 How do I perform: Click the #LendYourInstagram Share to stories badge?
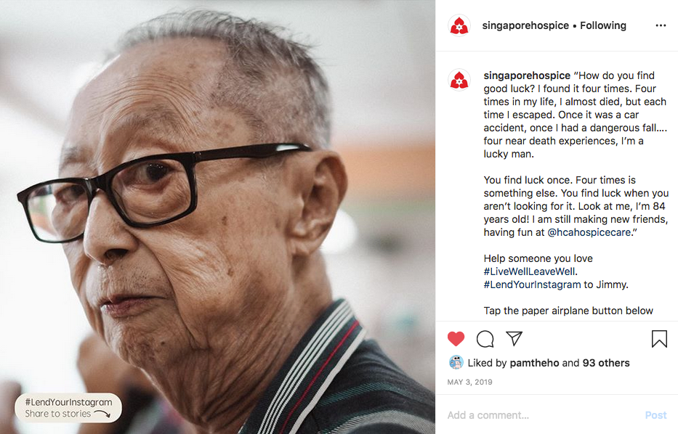point(68,408)
